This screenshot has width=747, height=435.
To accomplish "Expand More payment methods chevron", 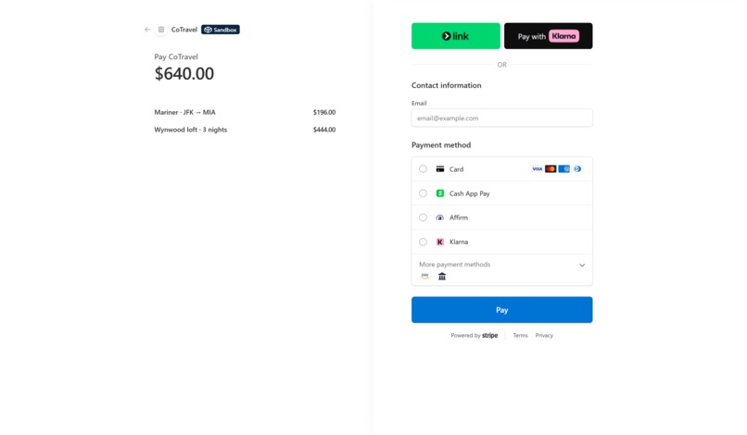I will click(582, 265).
